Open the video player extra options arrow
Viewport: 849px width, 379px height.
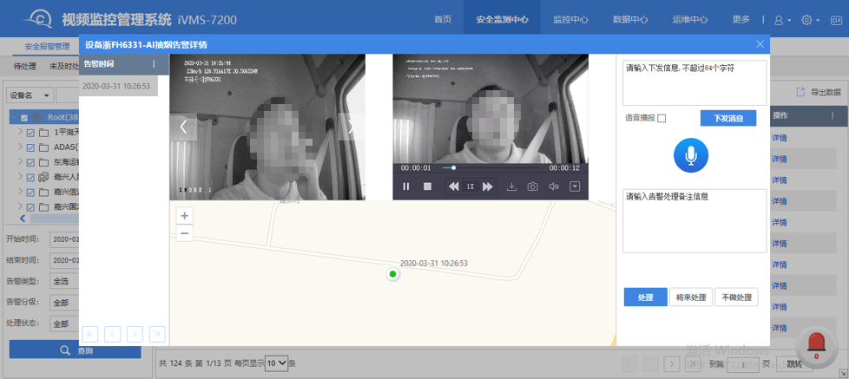point(575,186)
